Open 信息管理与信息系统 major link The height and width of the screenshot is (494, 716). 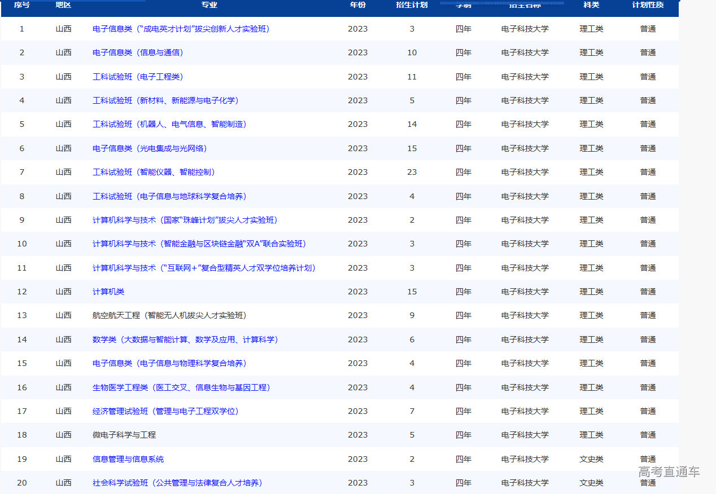pyautogui.click(x=128, y=459)
